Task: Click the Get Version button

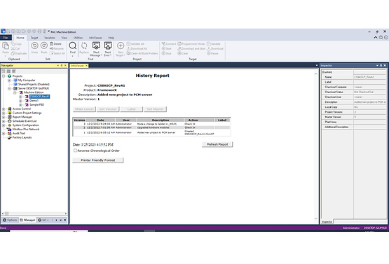Action: click(108, 109)
